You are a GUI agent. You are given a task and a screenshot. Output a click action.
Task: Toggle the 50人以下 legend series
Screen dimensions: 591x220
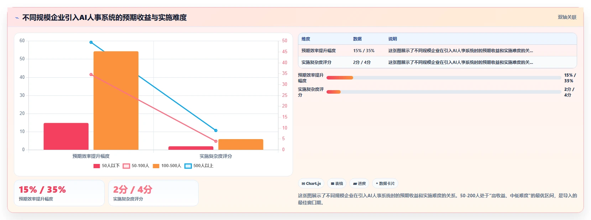(x=106, y=166)
